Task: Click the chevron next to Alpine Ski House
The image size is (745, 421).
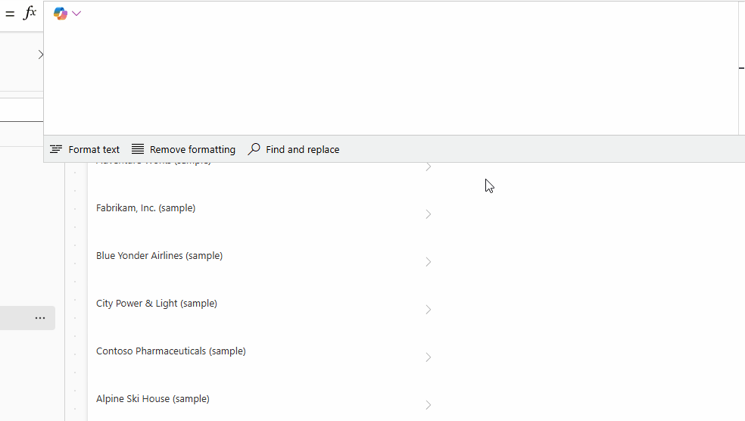Action: click(x=428, y=405)
